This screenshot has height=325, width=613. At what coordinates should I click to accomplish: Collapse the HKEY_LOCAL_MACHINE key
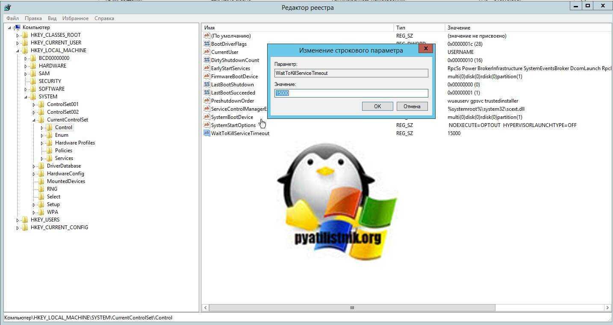[18, 51]
